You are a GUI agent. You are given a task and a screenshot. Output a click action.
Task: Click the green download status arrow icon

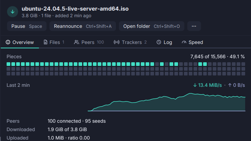pos(12,12)
